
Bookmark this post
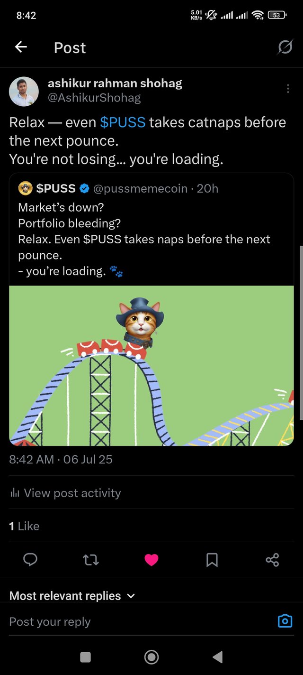coord(212,560)
